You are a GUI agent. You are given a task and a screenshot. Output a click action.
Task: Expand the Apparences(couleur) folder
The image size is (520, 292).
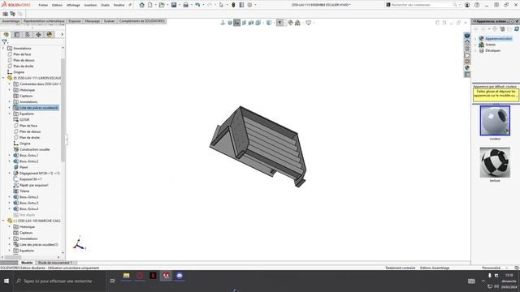click(x=475, y=39)
